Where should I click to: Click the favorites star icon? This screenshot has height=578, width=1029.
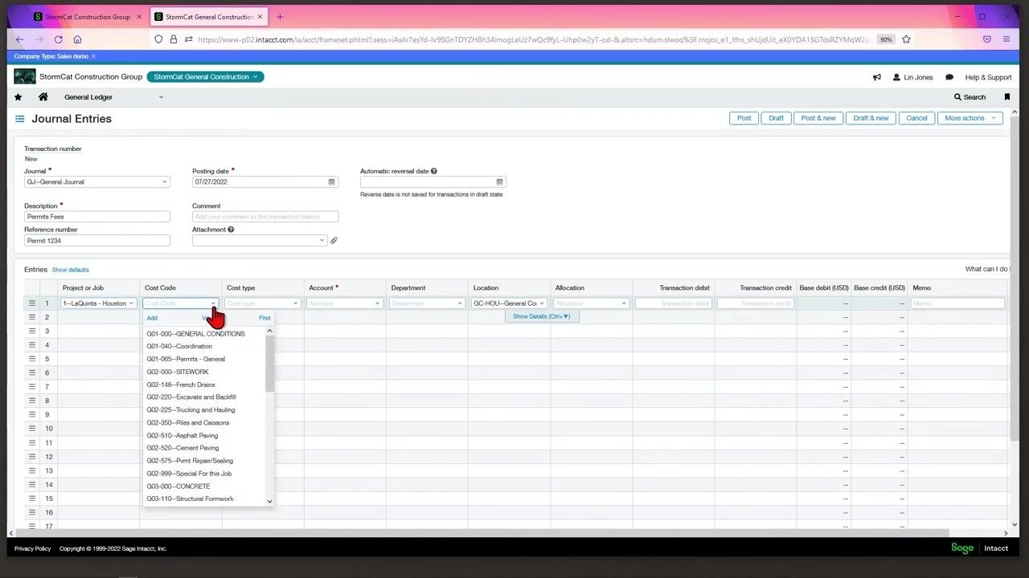(x=18, y=97)
